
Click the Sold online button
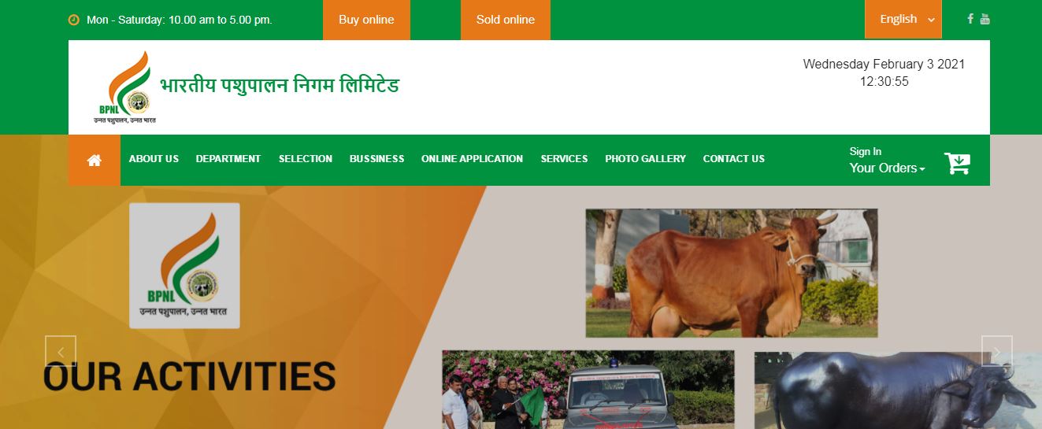[506, 20]
